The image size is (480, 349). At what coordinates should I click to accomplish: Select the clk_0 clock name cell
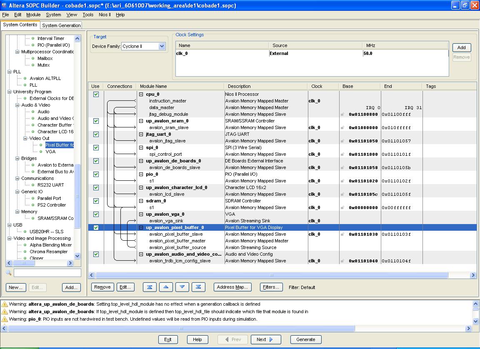coord(222,54)
